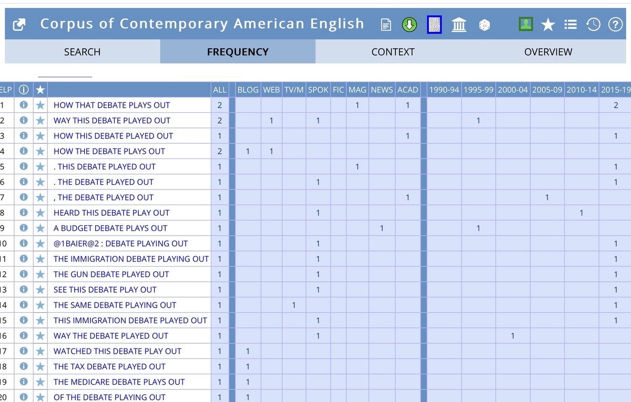Star THE TAX DEBATE PLAYED OUT row
This screenshot has width=631, height=402.
[x=40, y=366]
